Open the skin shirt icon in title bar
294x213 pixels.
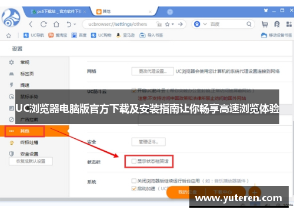click(x=266, y=10)
